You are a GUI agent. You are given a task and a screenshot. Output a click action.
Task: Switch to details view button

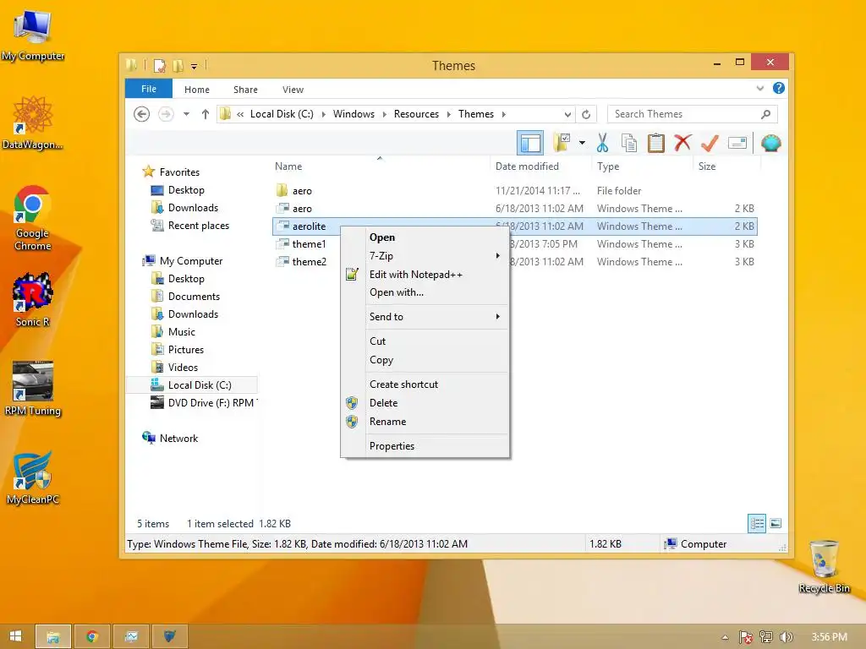pos(757,523)
